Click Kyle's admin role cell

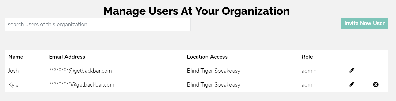[x=309, y=84]
